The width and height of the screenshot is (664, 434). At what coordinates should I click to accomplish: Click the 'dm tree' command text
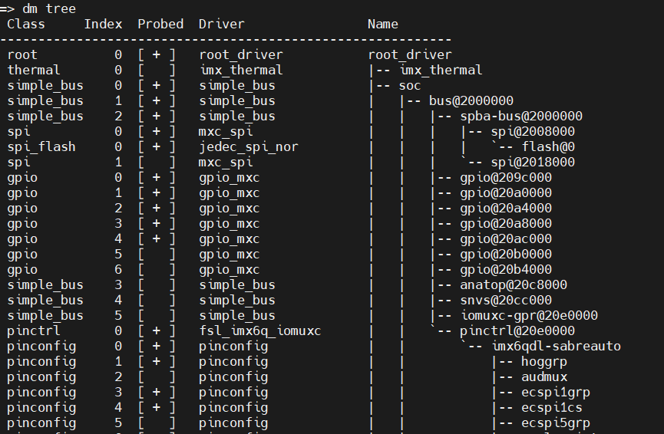tap(49, 8)
